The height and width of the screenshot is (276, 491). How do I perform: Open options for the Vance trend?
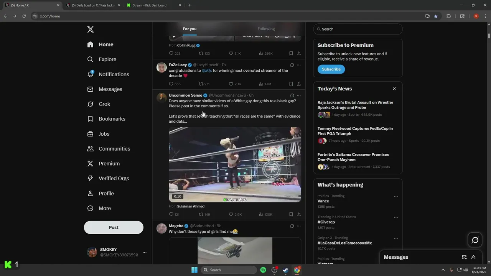(396, 197)
